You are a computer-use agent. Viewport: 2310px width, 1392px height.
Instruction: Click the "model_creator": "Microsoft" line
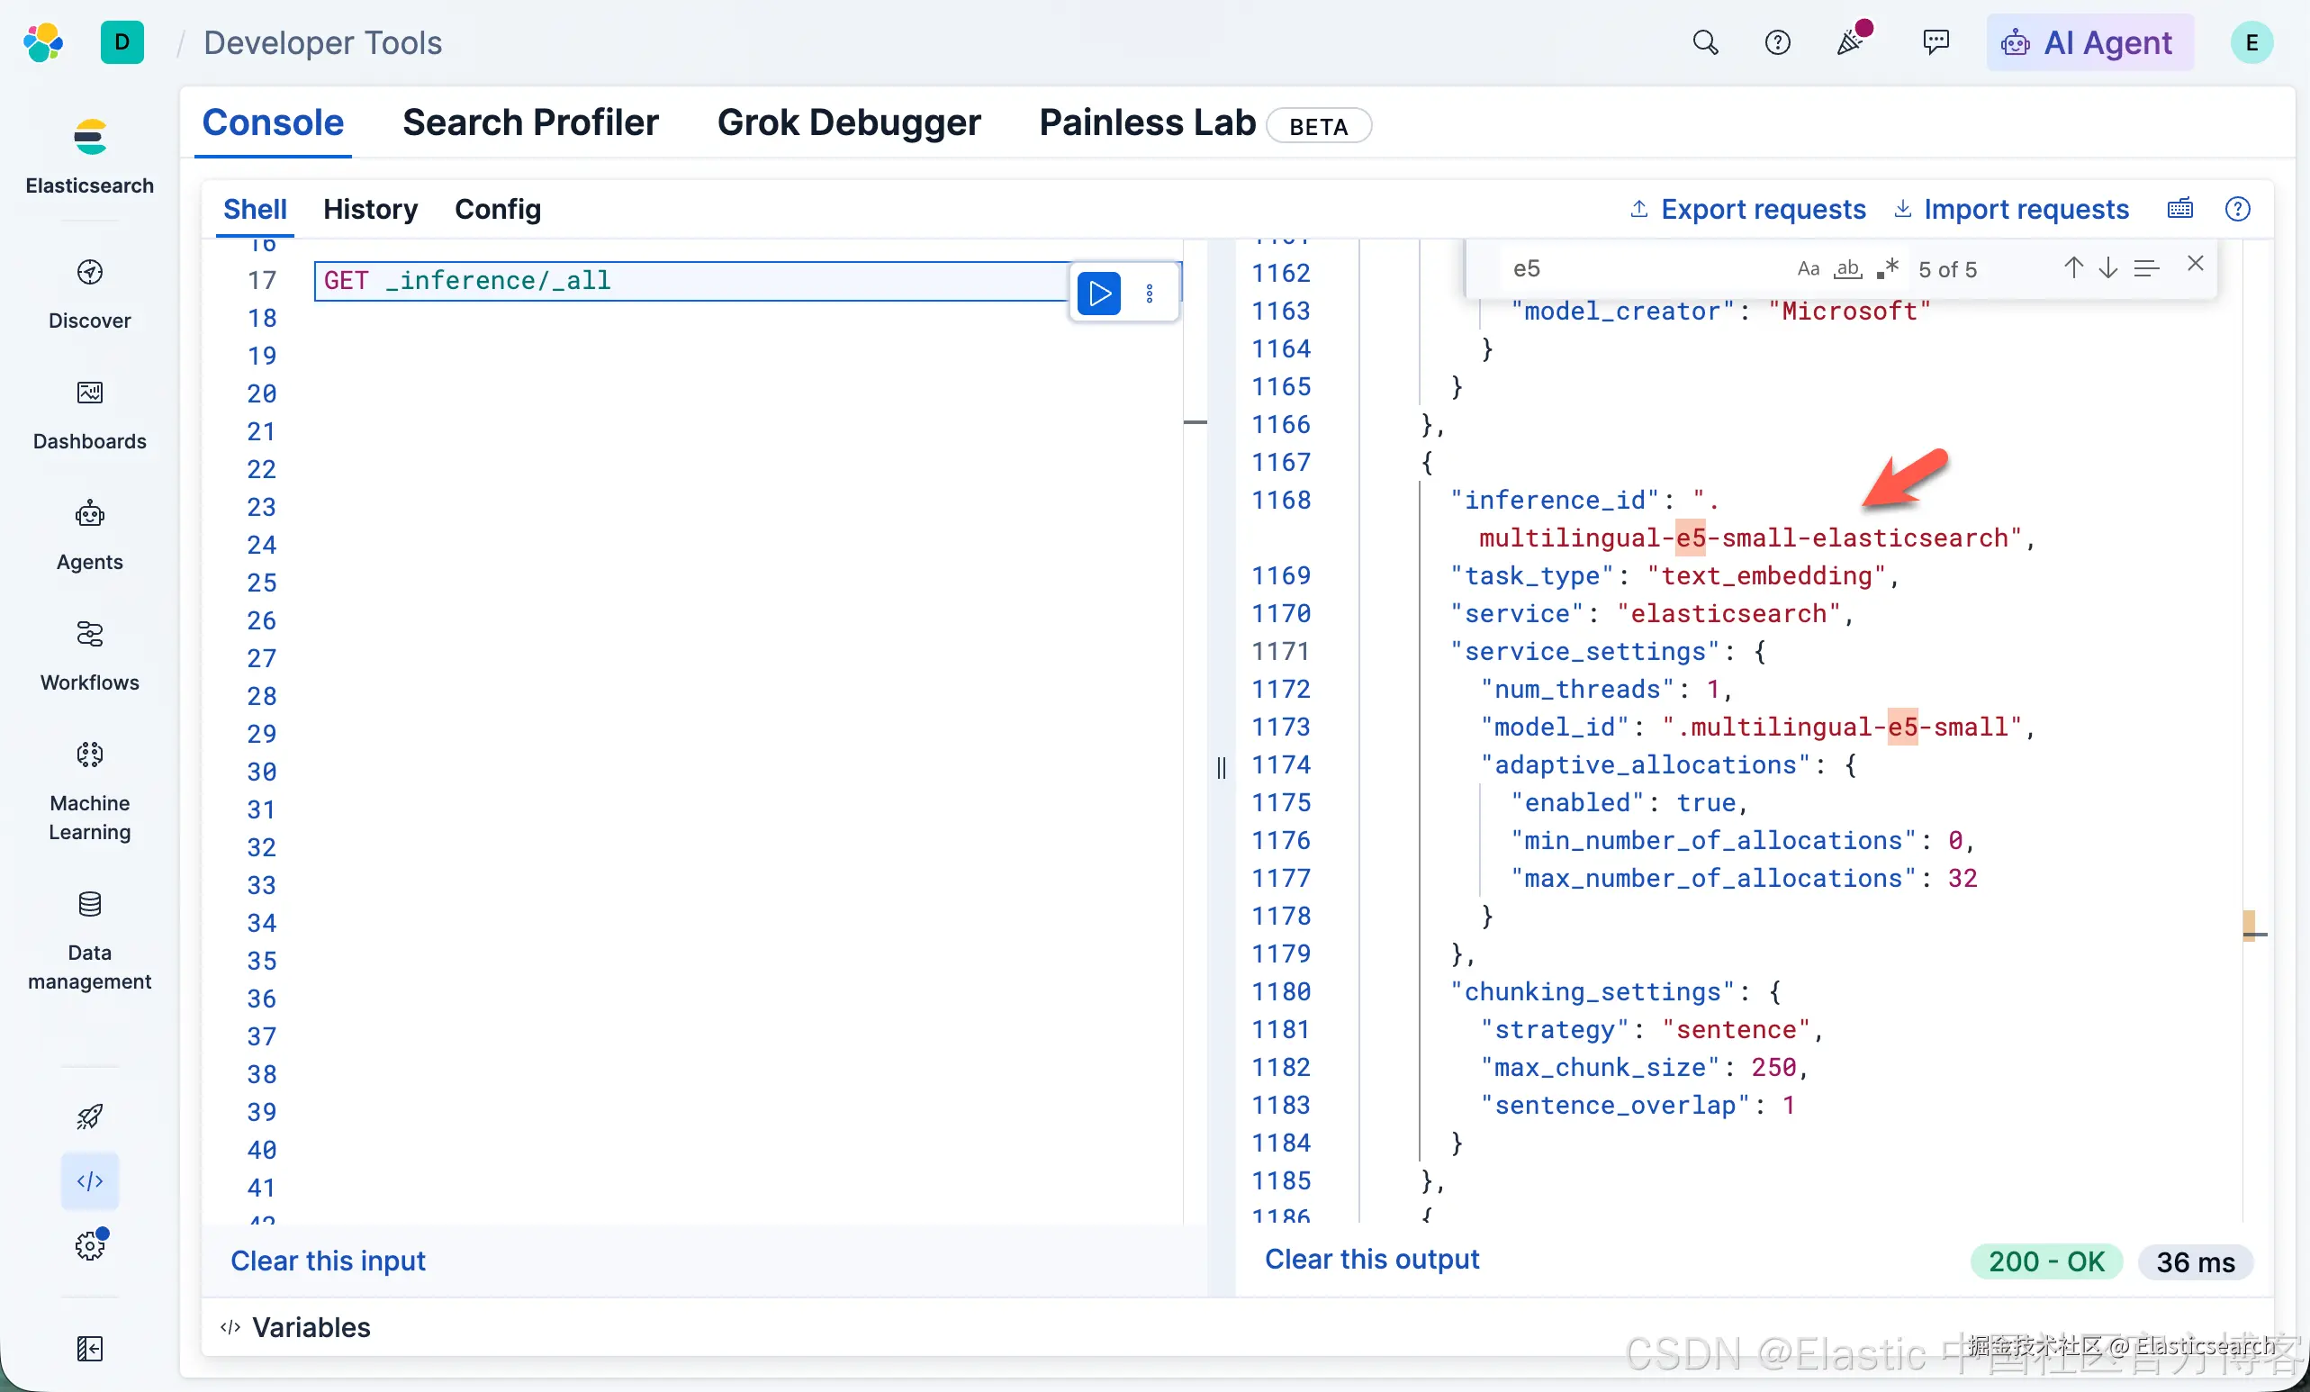tap(1721, 312)
